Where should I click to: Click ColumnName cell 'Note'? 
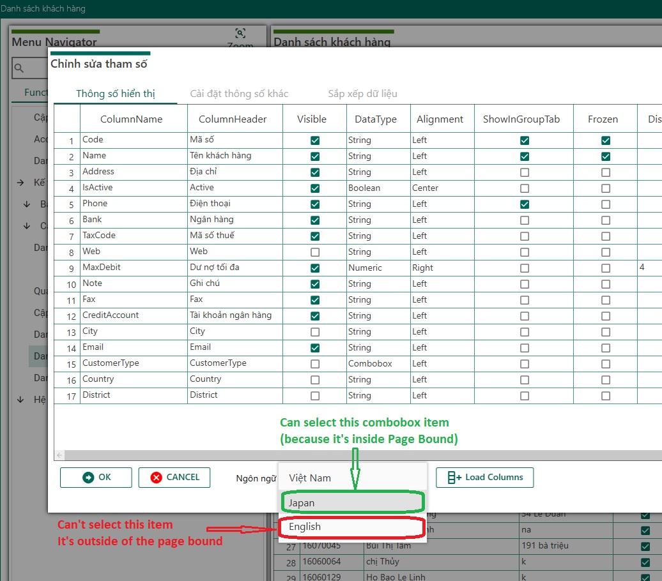coord(134,283)
